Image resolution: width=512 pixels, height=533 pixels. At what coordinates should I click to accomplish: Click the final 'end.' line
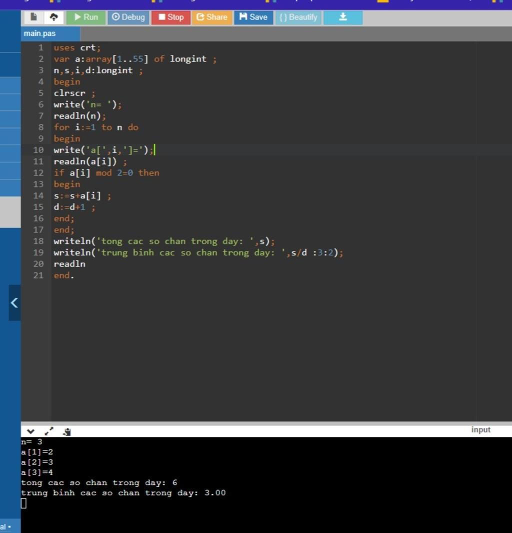pyautogui.click(x=64, y=275)
